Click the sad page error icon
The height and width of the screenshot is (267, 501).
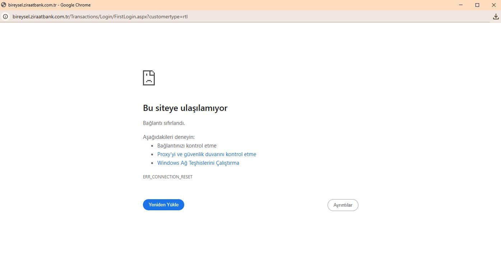[149, 78]
